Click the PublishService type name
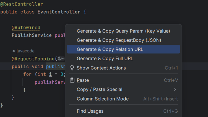Image resolution: width=208 pixels, height=117 pixels. 32,35
